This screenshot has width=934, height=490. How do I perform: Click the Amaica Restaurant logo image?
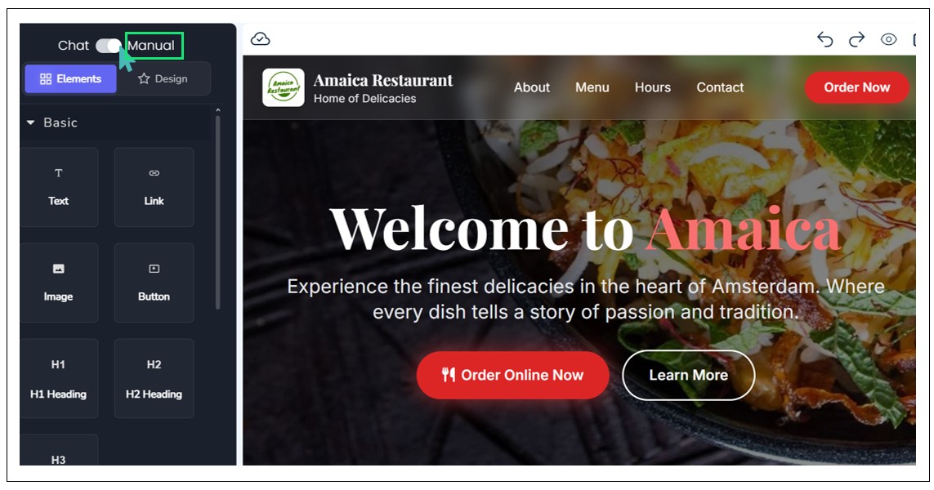point(284,87)
